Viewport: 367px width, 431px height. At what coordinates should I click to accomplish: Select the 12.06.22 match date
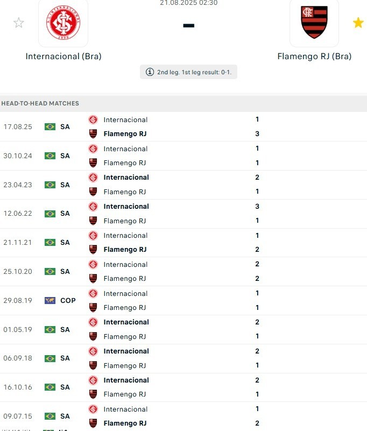[x=18, y=214]
